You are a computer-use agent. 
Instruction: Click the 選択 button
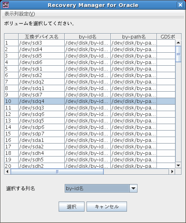click(x=72, y=206)
